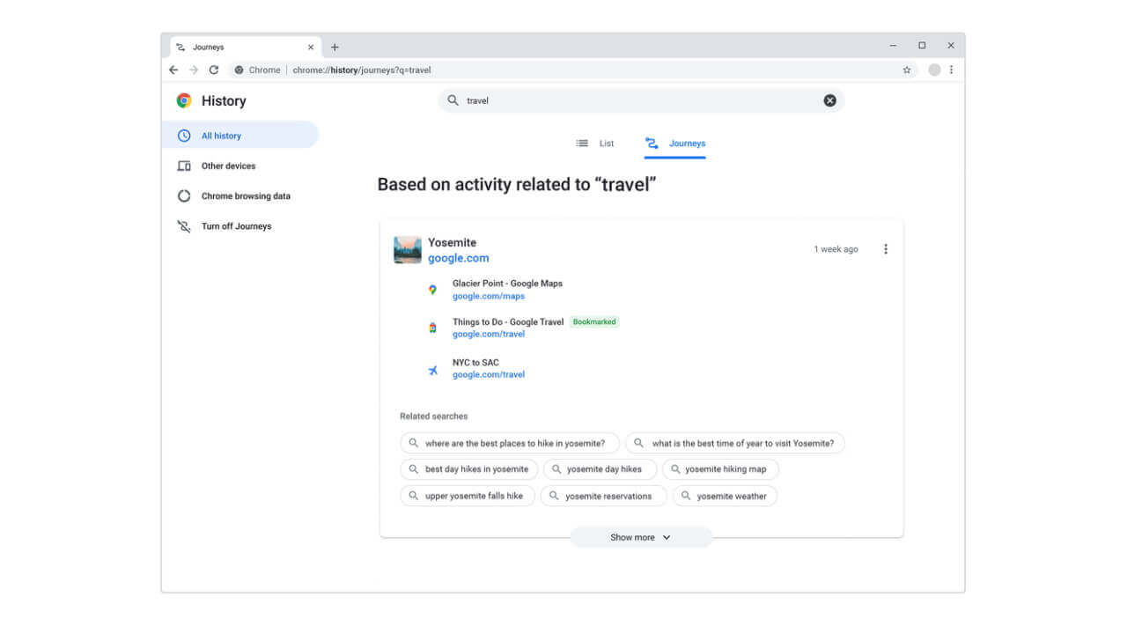Click the profile avatar icon in toolbar
The image size is (1127, 634).
tap(934, 70)
